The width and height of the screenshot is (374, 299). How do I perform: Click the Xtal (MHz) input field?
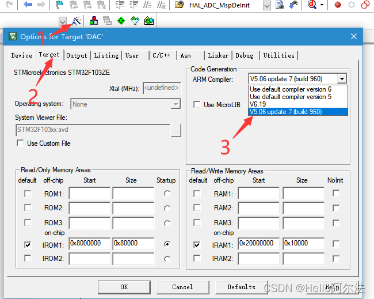pos(162,88)
